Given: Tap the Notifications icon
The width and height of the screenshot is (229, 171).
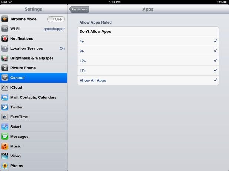Looking at the screenshot, I should pos(5,39).
